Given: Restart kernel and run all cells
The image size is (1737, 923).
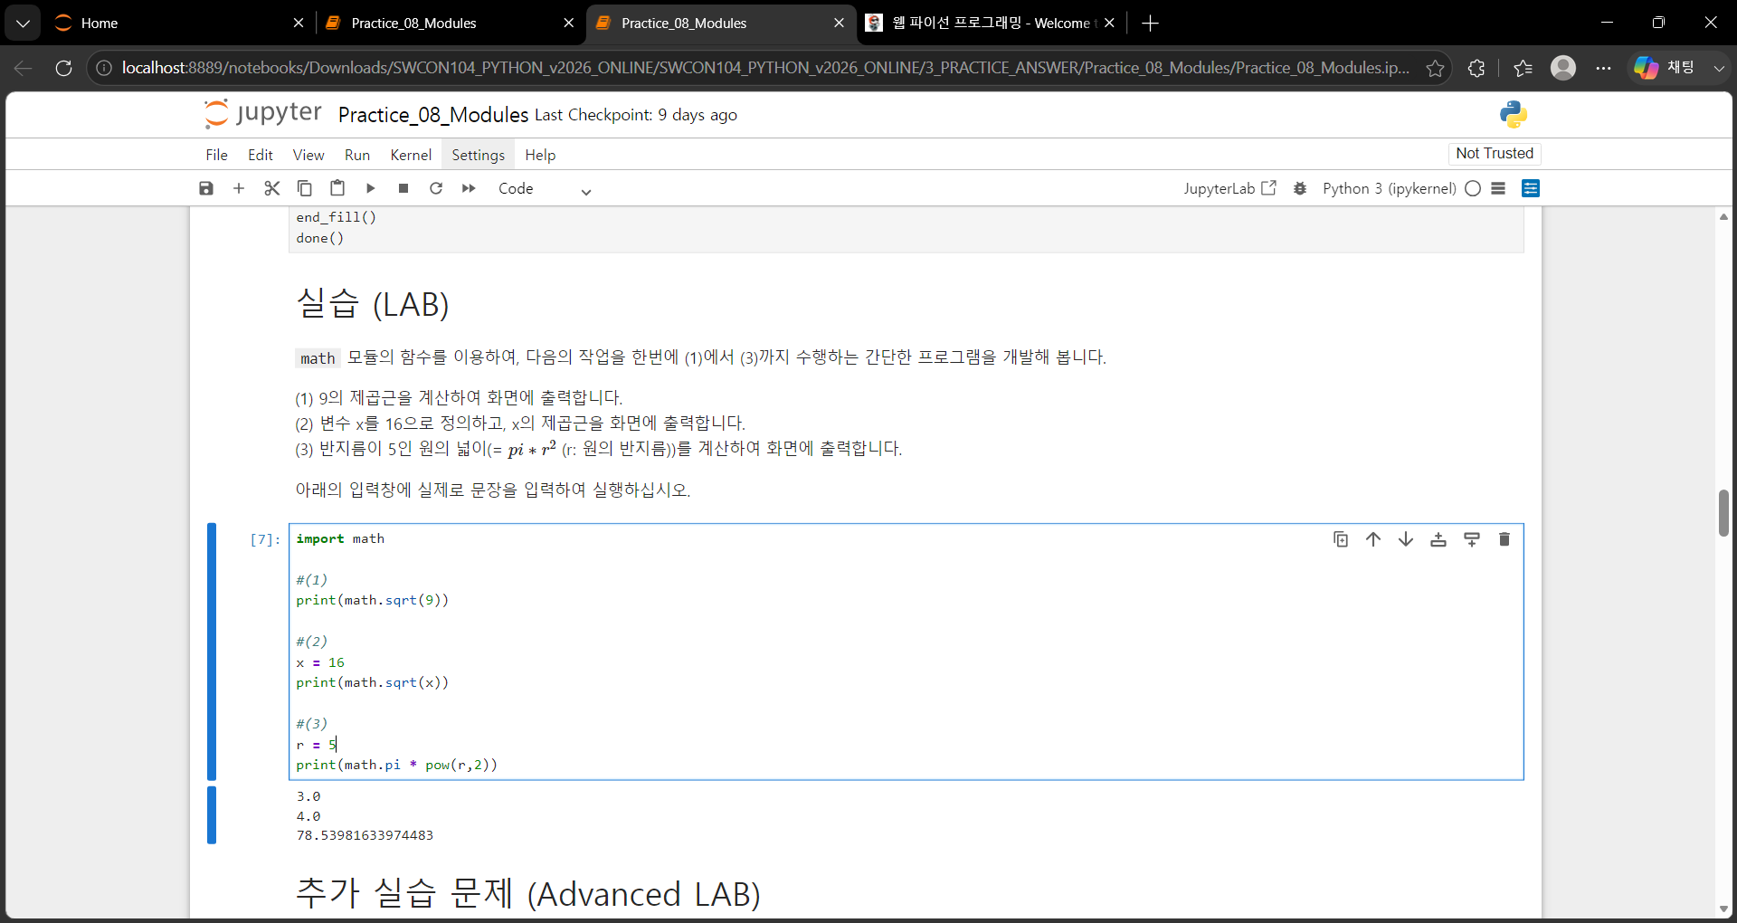Looking at the screenshot, I should [469, 188].
